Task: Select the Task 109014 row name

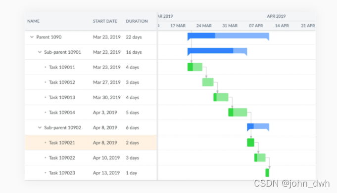Action: (62, 113)
